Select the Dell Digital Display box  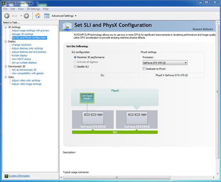pyautogui.click(x=87, y=98)
